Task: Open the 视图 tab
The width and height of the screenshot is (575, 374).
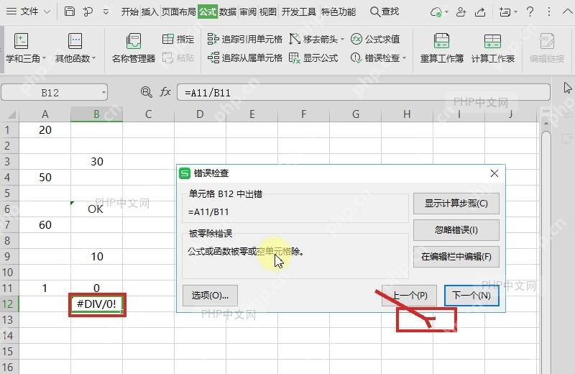Action: 268,12
